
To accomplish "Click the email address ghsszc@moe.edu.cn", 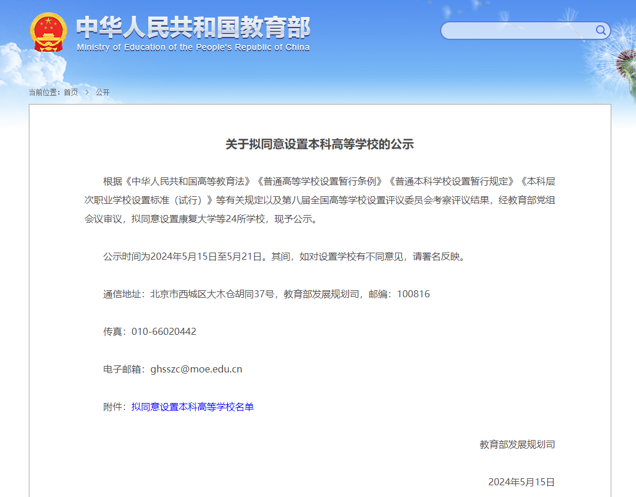I will tap(196, 369).
